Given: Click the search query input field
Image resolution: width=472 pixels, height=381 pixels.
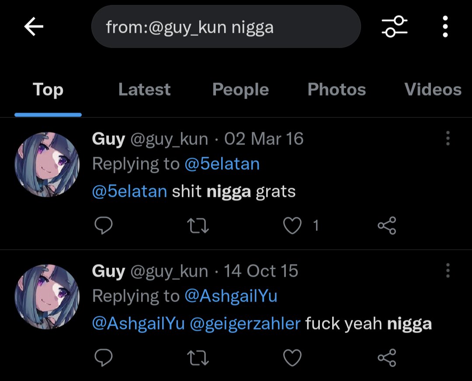Looking at the screenshot, I should (x=226, y=27).
